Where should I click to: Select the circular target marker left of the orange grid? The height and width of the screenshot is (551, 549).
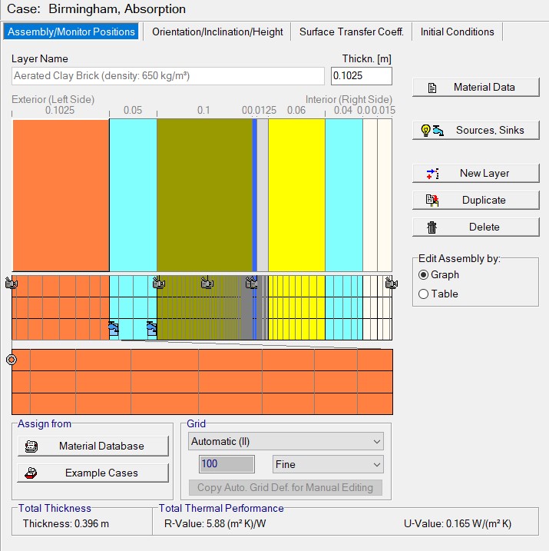[x=12, y=359]
